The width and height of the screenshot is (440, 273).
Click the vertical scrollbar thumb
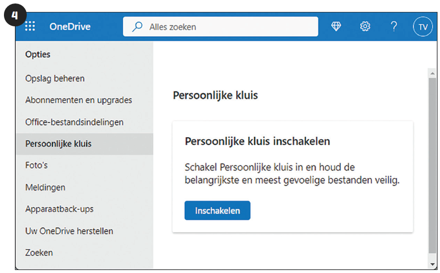click(433, 166)
